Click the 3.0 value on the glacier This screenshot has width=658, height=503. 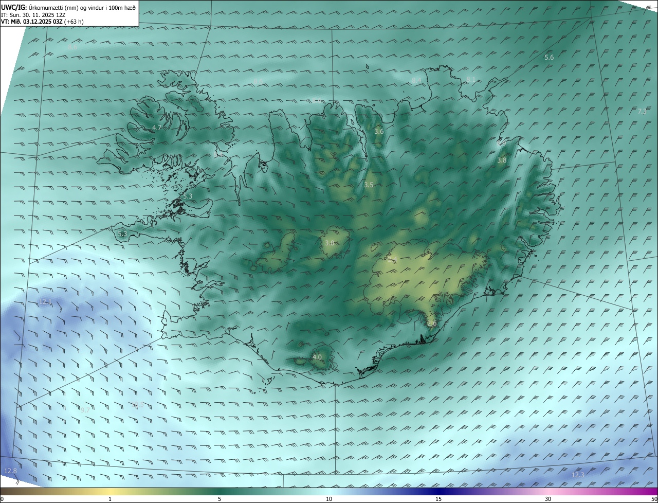point(330,243)
